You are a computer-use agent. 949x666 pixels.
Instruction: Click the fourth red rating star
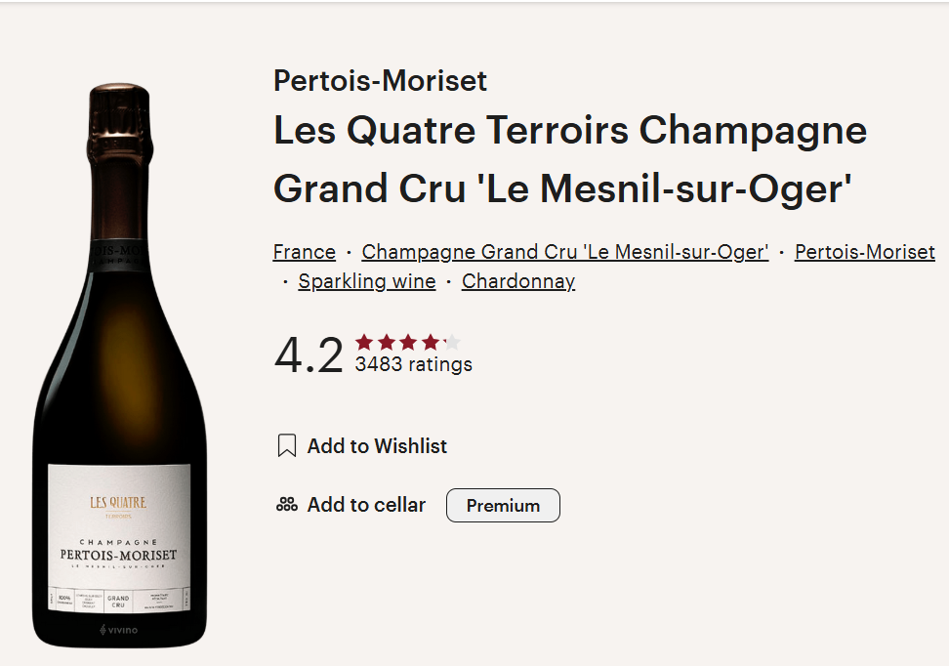pyautogui.click(x=431, y=343)
